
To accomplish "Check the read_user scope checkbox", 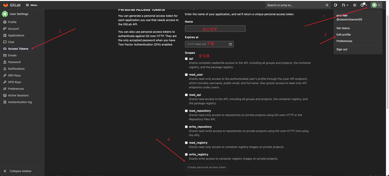I will (186, 75).
